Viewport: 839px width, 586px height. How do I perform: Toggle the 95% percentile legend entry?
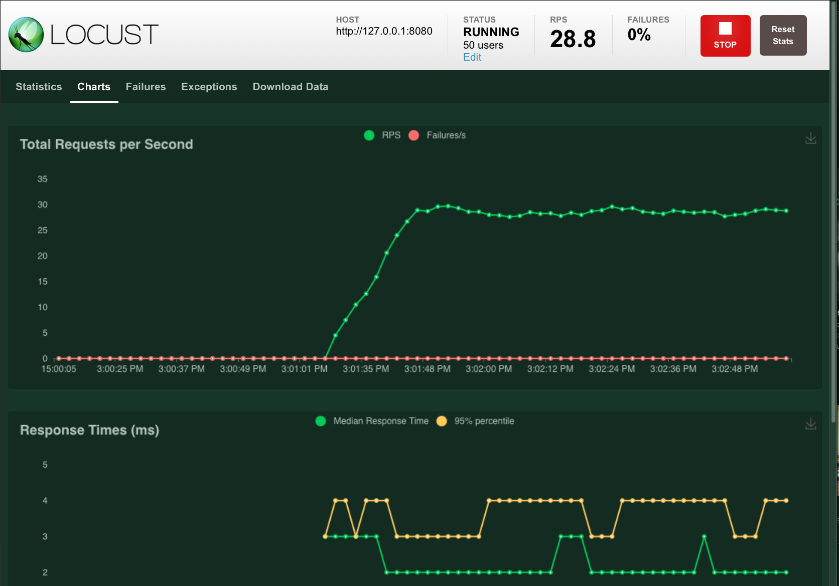click(442, 421)
